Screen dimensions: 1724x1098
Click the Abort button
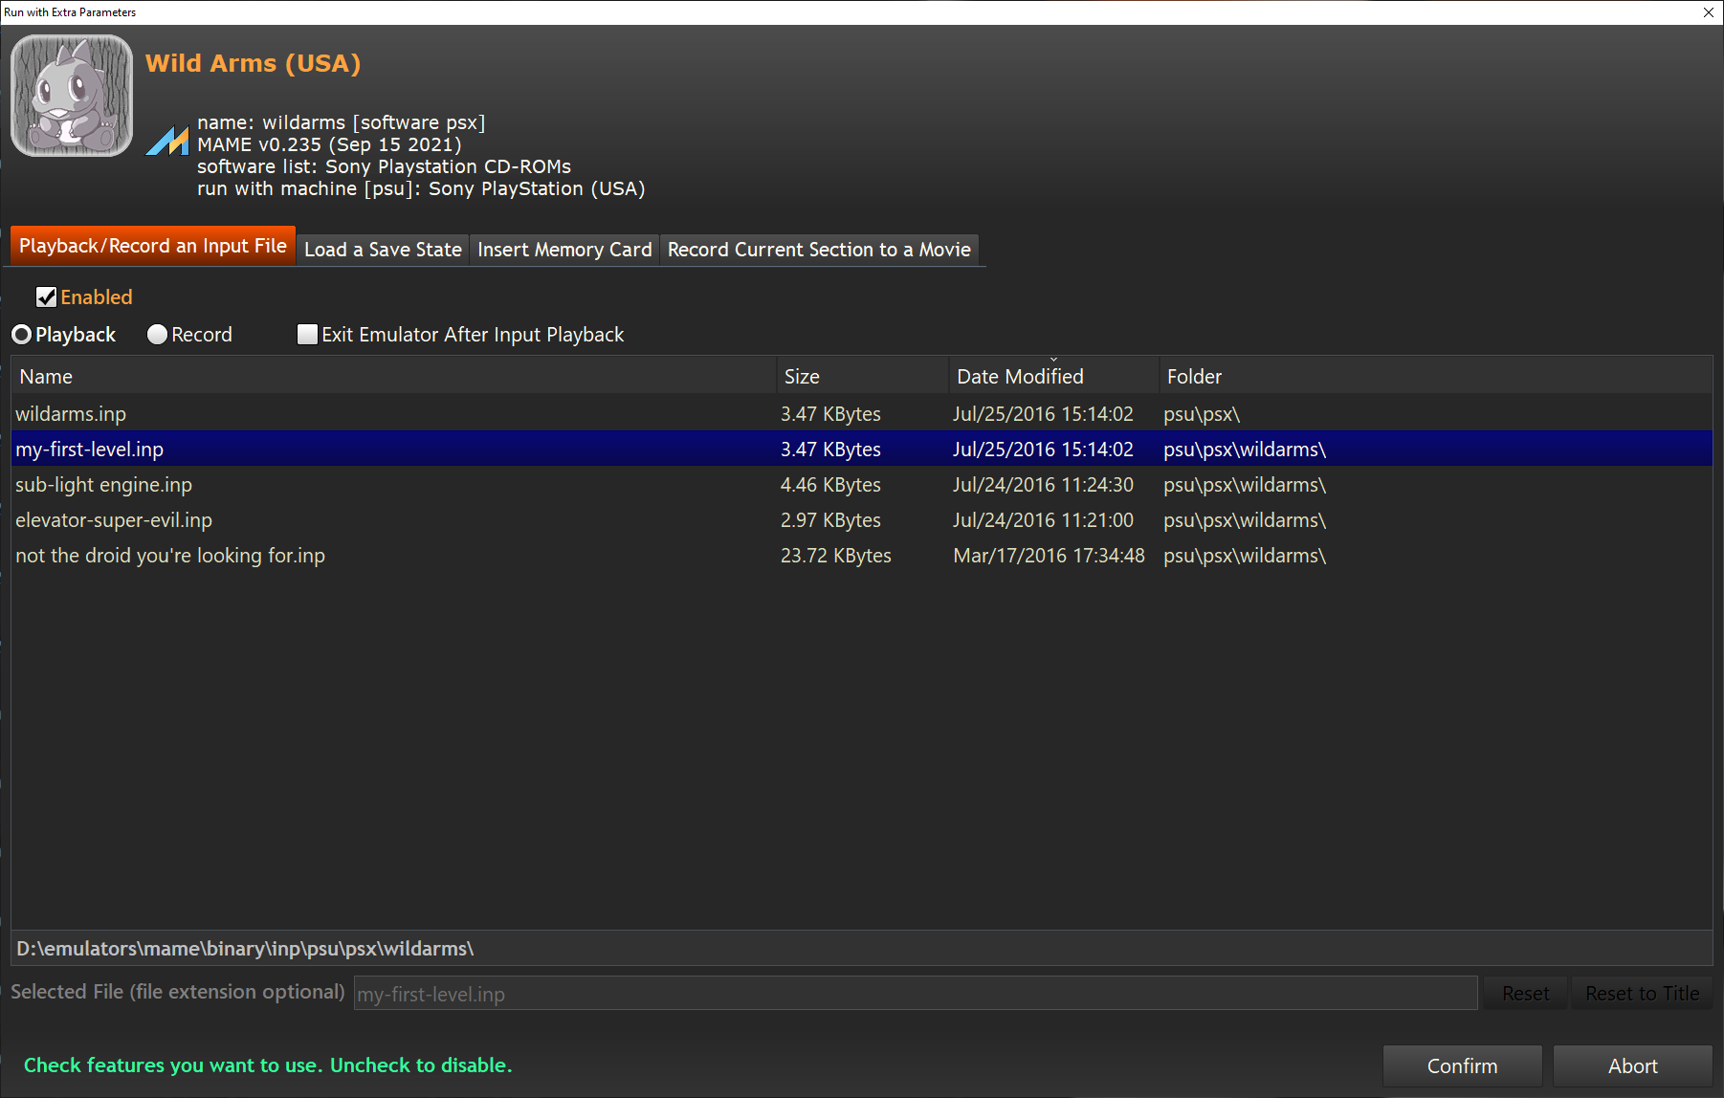click(x=1632, y=1065)
